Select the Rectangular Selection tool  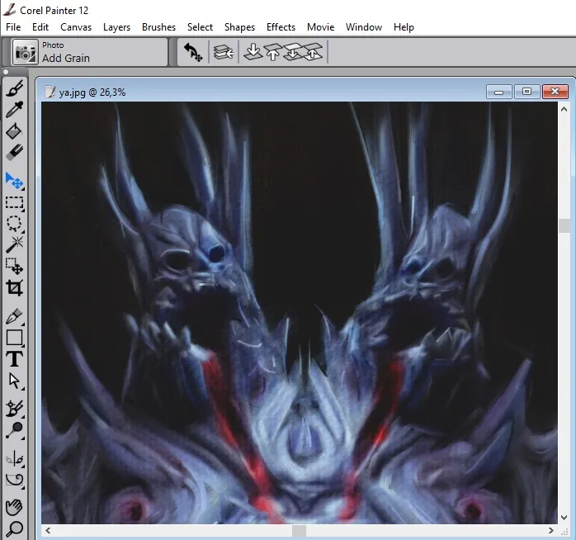[x=15, y=202]
